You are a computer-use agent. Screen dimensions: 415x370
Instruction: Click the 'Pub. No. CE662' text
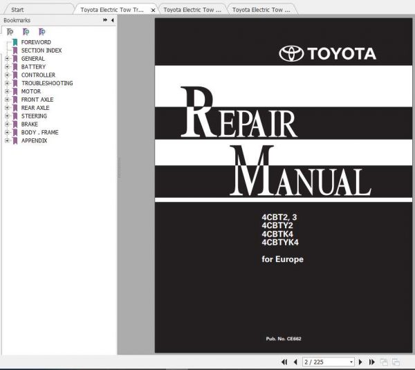tap(284, 338)
